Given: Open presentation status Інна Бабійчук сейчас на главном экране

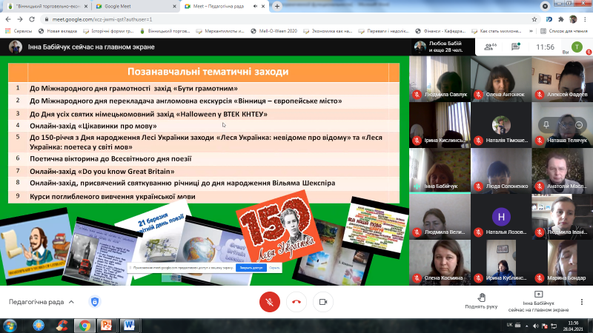Looking at the screenshot, I should coord(538,302).
